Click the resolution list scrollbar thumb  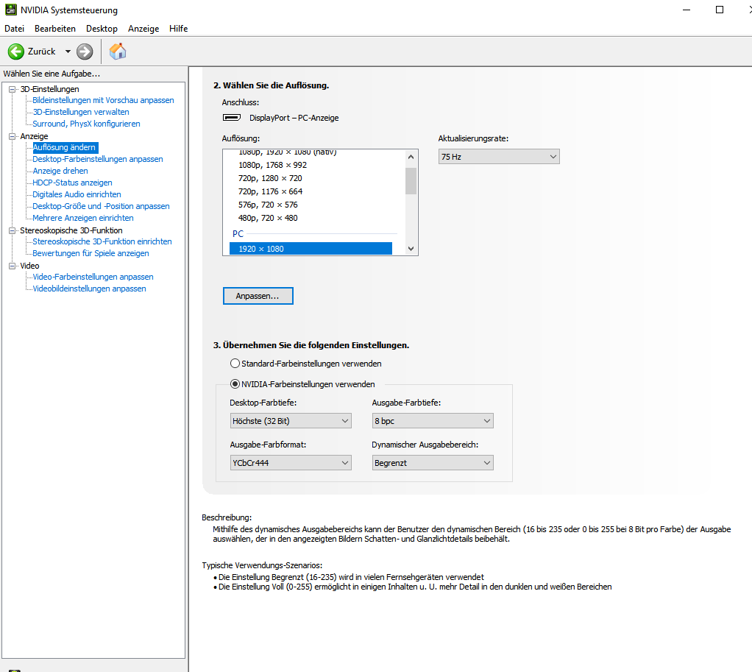click(x=411, y=181)
